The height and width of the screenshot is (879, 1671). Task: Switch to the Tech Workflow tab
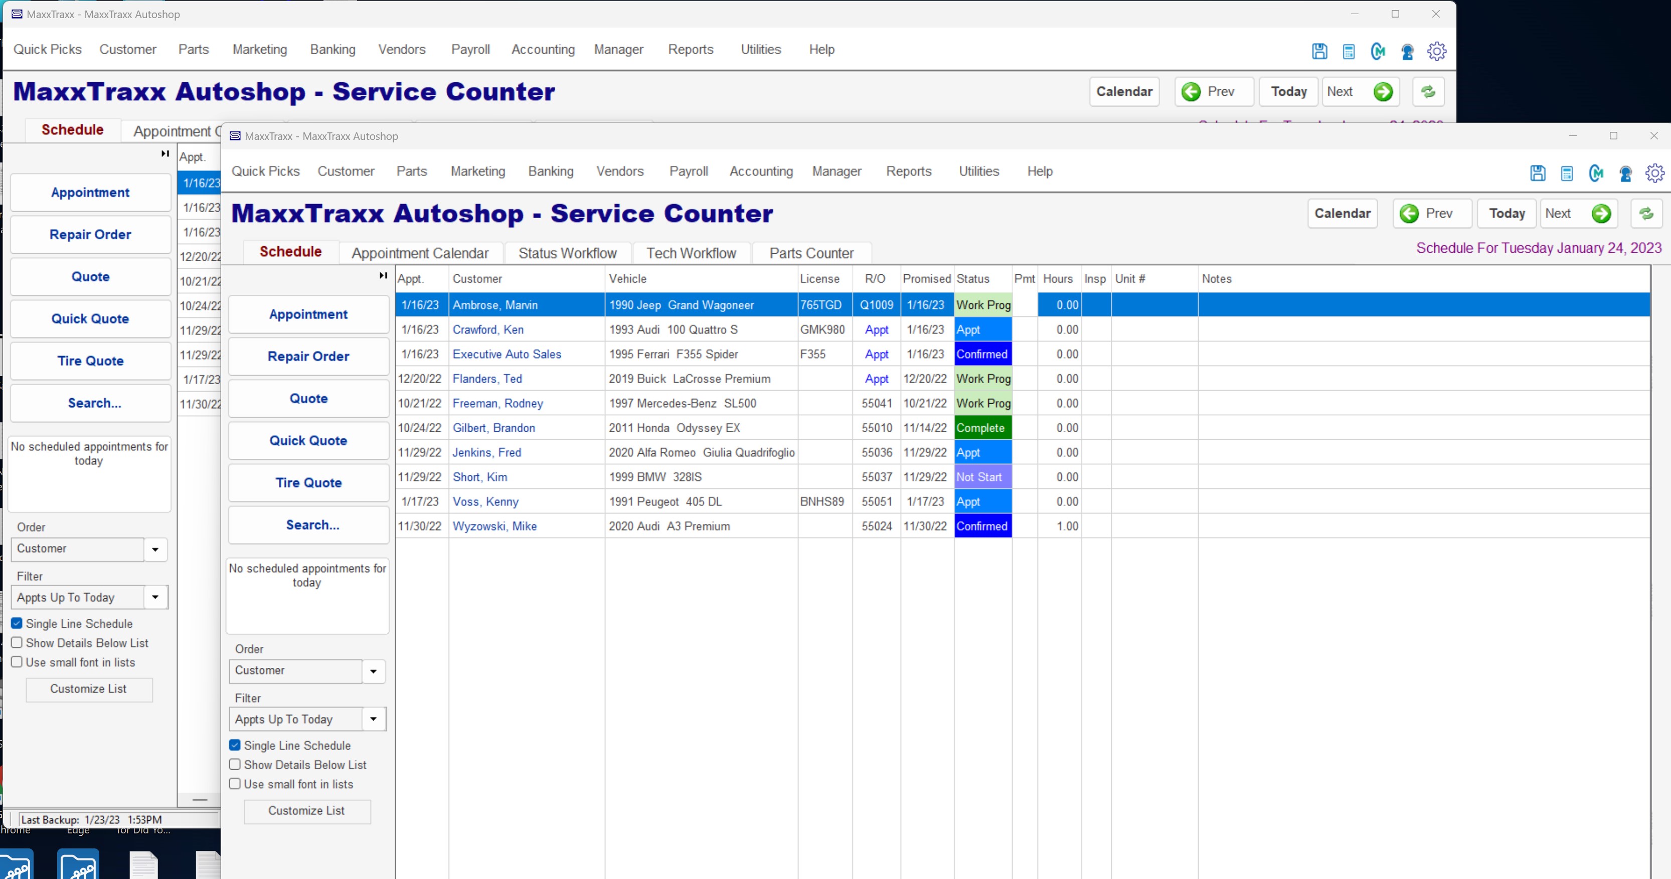(x=691, y=253)
